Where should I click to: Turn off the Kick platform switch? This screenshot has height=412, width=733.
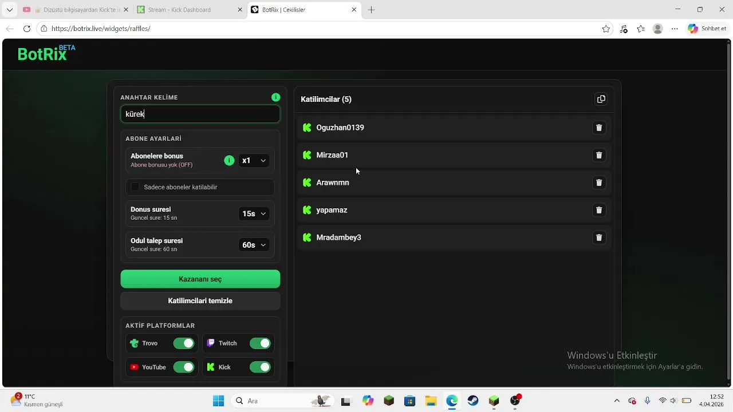260,367
